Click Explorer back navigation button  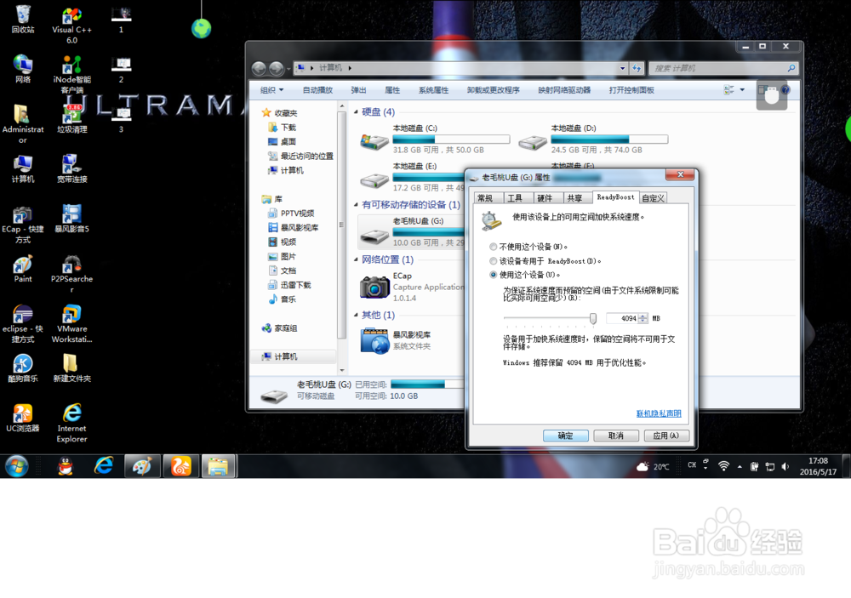point(259,68)
